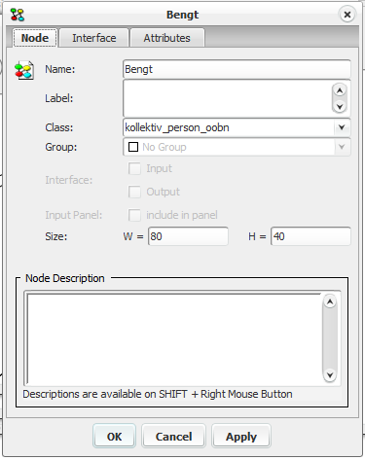Switch to the Interface tab
The width and height of the screenshot is (365, 460).
coord(94,38)
